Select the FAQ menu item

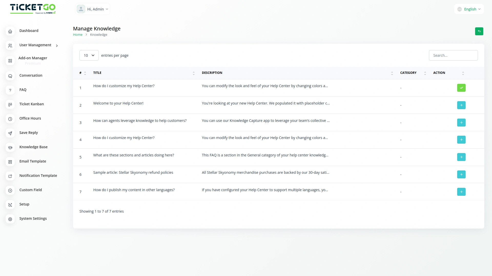23,90
